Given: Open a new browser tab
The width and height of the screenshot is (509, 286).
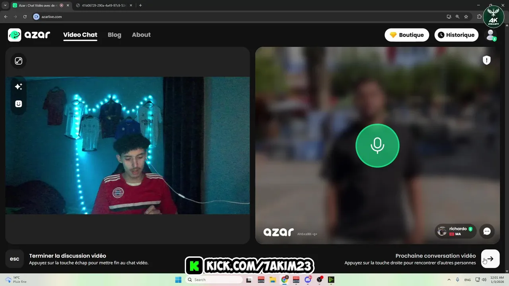Looking at the screenshot, I should (x=140, y=5).
